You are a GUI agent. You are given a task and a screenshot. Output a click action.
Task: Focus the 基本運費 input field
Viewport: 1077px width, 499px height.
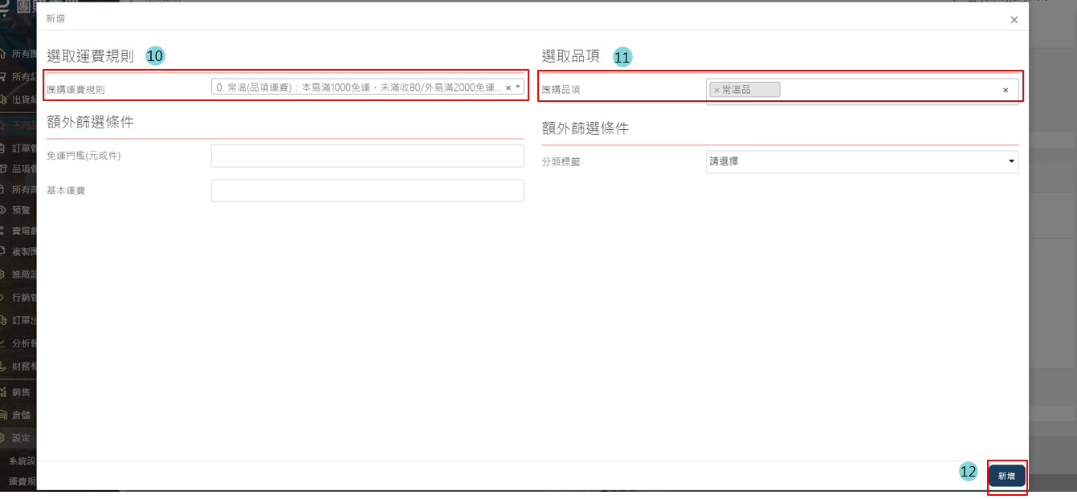367,190
